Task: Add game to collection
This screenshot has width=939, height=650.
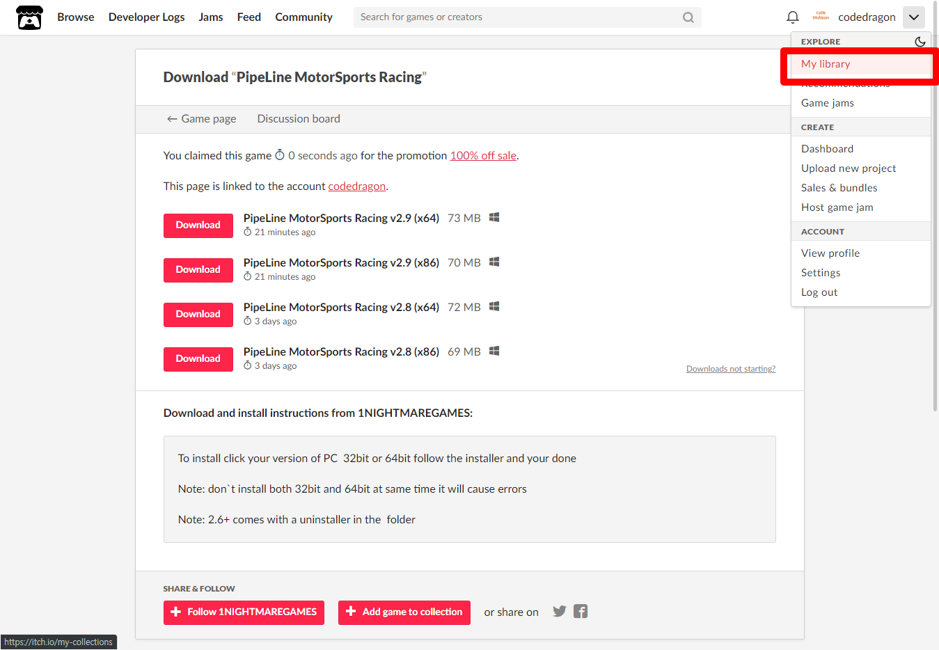Action: click(404, 612)
